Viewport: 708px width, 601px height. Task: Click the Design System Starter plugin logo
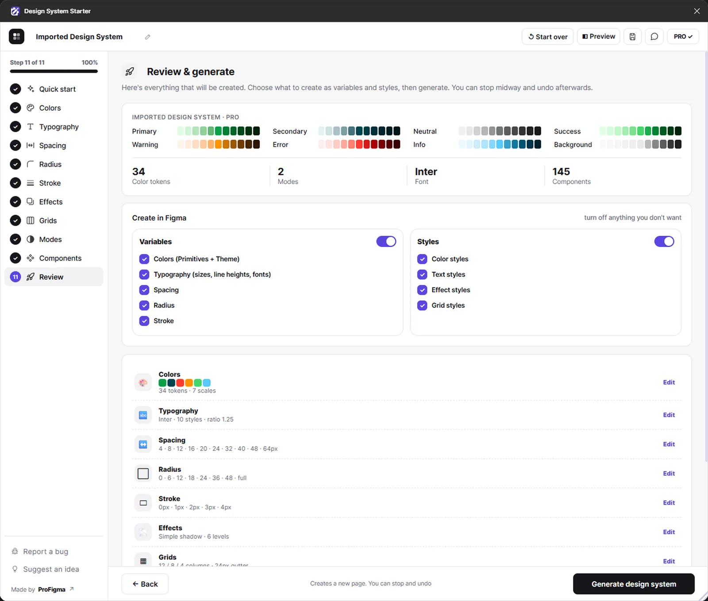pyautogui.click(x=15, y=11)
